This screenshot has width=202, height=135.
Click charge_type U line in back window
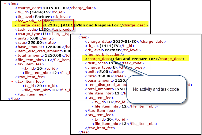coord(45,34)
